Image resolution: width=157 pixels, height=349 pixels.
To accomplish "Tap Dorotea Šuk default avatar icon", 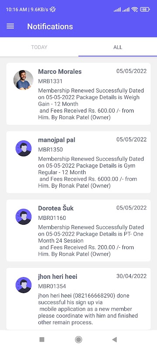I will (24, 216).
